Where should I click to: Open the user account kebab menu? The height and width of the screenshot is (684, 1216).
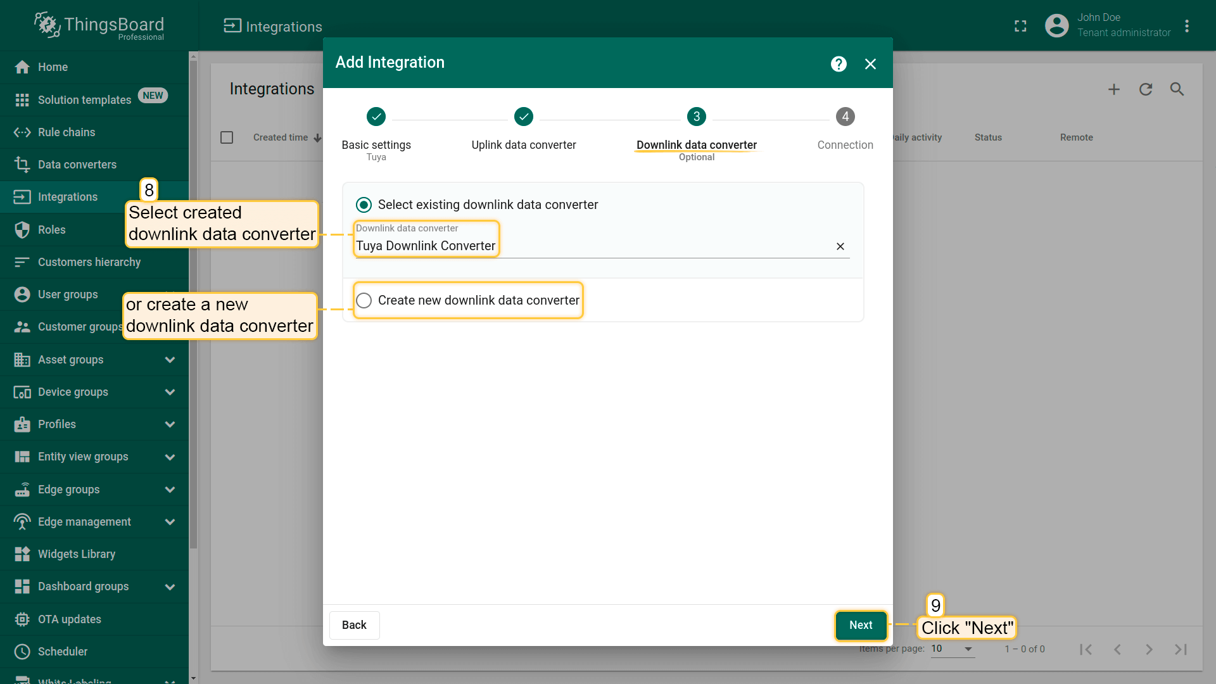tap(1187, 26)
